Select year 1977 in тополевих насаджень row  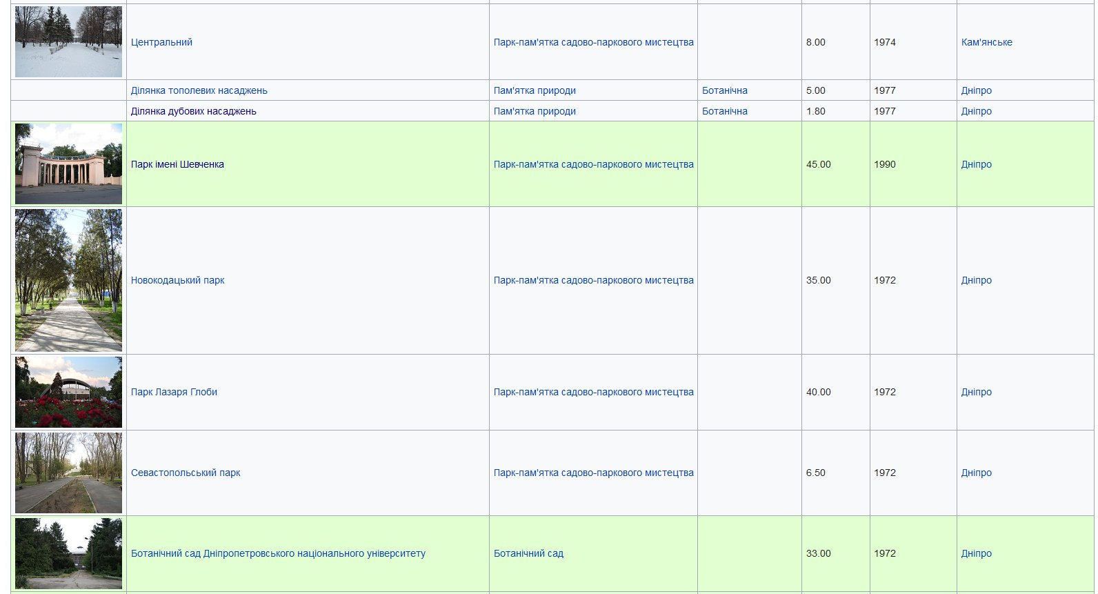coord(885,90)
